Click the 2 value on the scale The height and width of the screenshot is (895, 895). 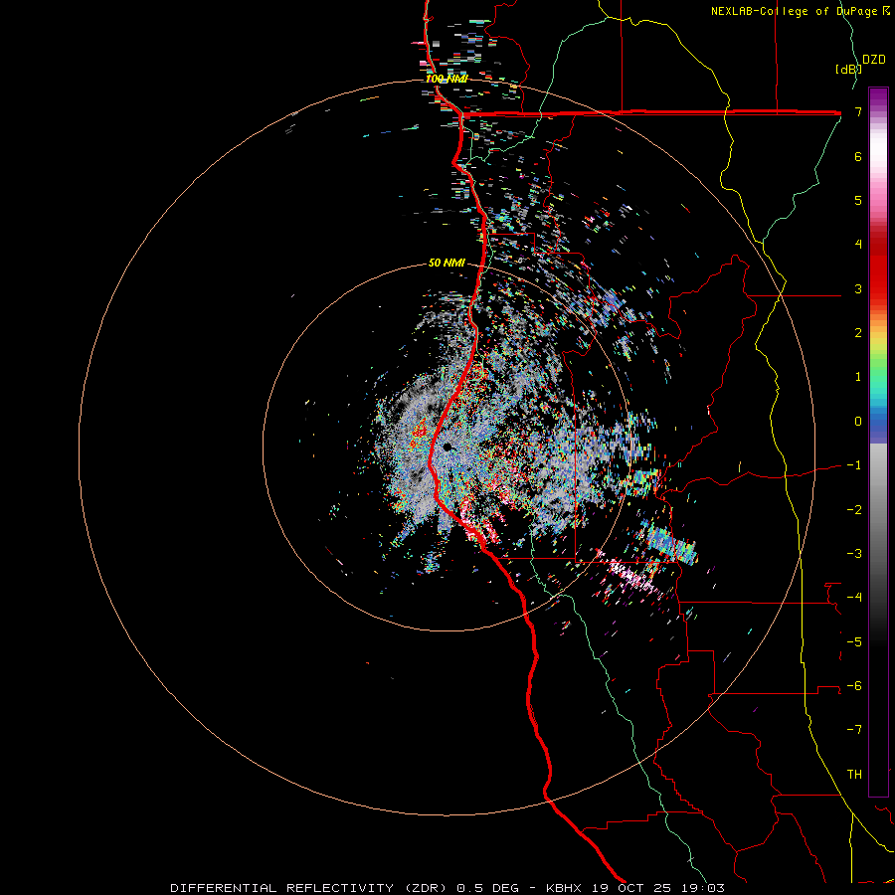(x=858, y=333)
